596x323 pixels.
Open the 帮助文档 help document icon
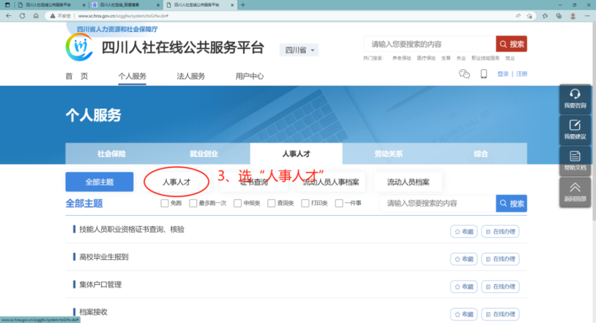click(576, 161)
